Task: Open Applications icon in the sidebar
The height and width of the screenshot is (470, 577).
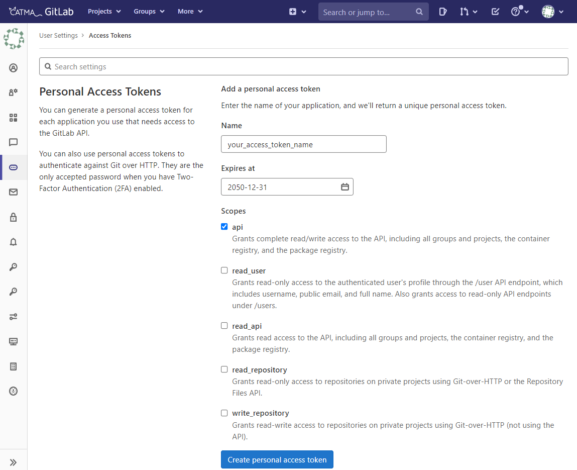Action: click(x=13, y=118)
